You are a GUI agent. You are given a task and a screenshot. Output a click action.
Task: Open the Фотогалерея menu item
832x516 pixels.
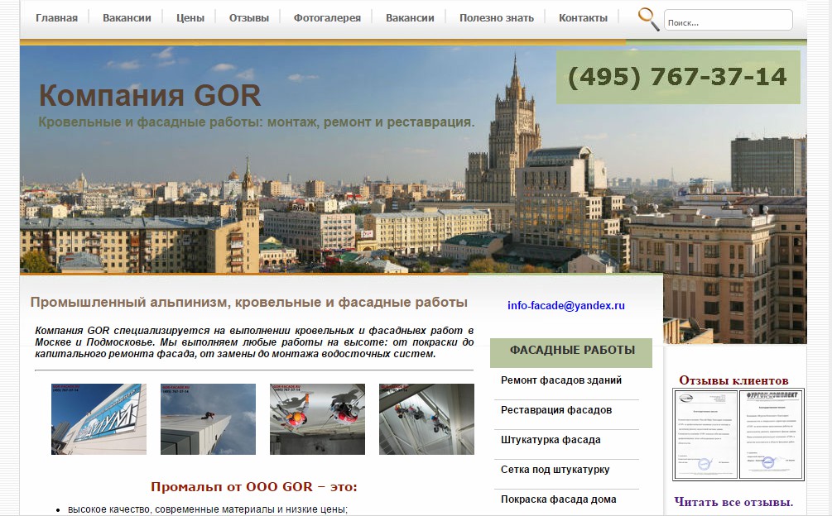click(327, 18)
